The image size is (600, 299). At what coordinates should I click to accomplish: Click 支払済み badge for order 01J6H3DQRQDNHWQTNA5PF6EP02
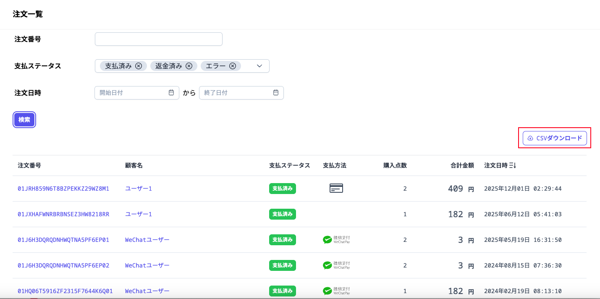point(283,265)
